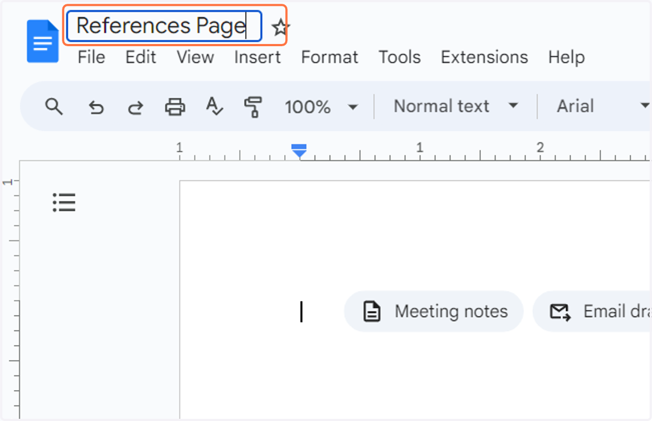Open the File menu
This screenshot has width=652, height=421.
coord(91,57)
